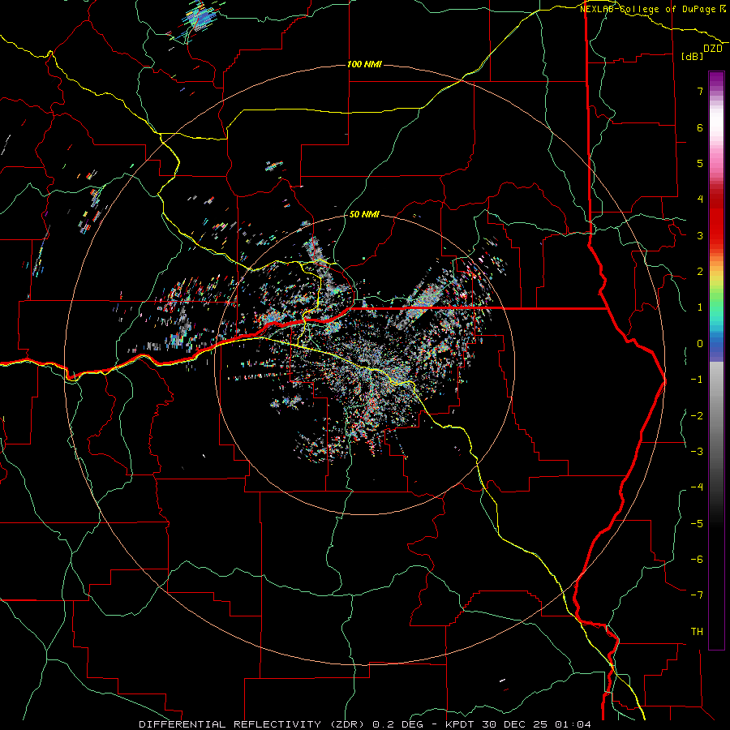Click the 0 value on the color scale

coord(700,344)
